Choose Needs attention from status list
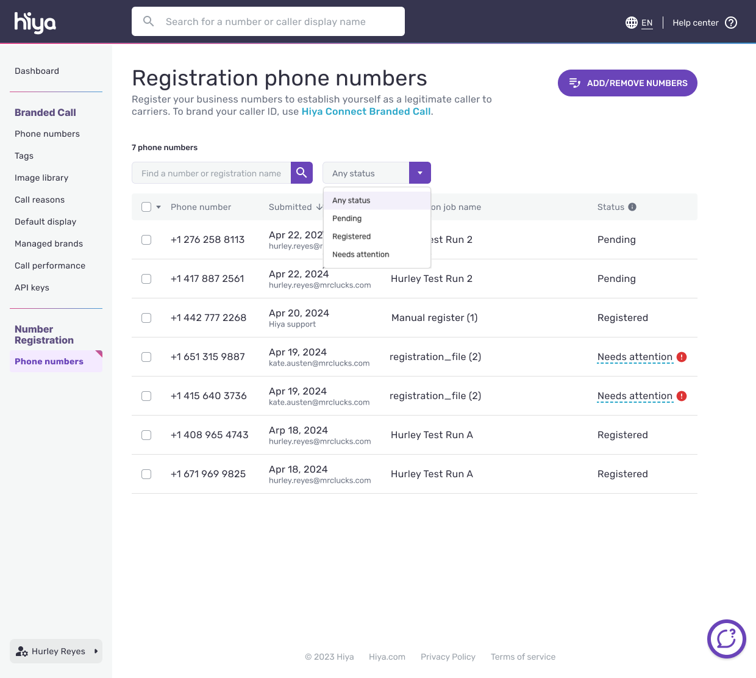Image resolution: width=756 pixels, height=678 pixels. (360, 254)
